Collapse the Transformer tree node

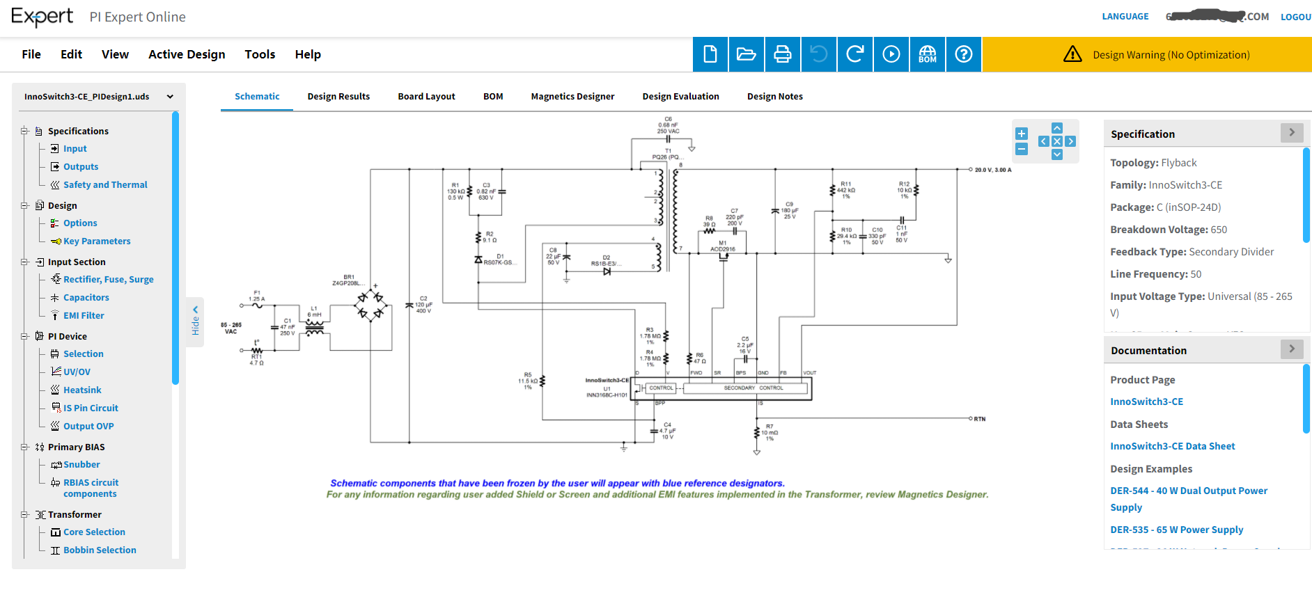pyautogui.click(x=24, y=514)
